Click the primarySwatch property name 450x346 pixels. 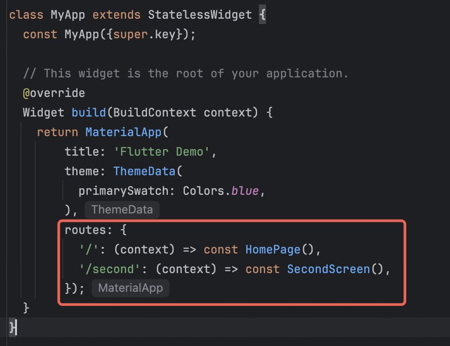tap(123, 191)
